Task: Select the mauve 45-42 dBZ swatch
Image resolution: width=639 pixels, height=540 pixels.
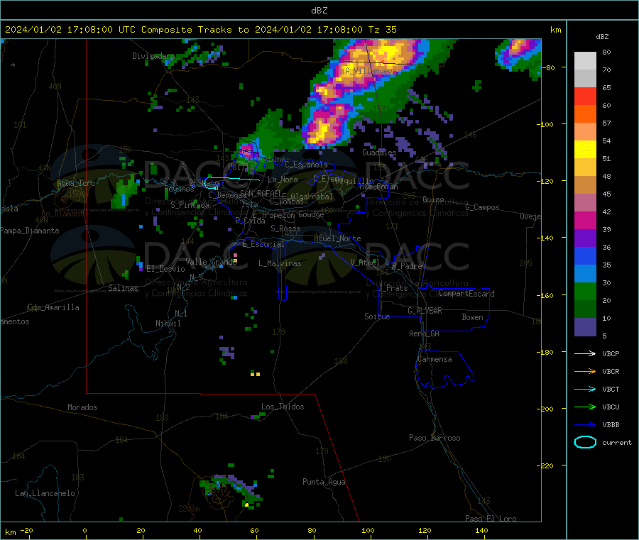Action: 585,203
